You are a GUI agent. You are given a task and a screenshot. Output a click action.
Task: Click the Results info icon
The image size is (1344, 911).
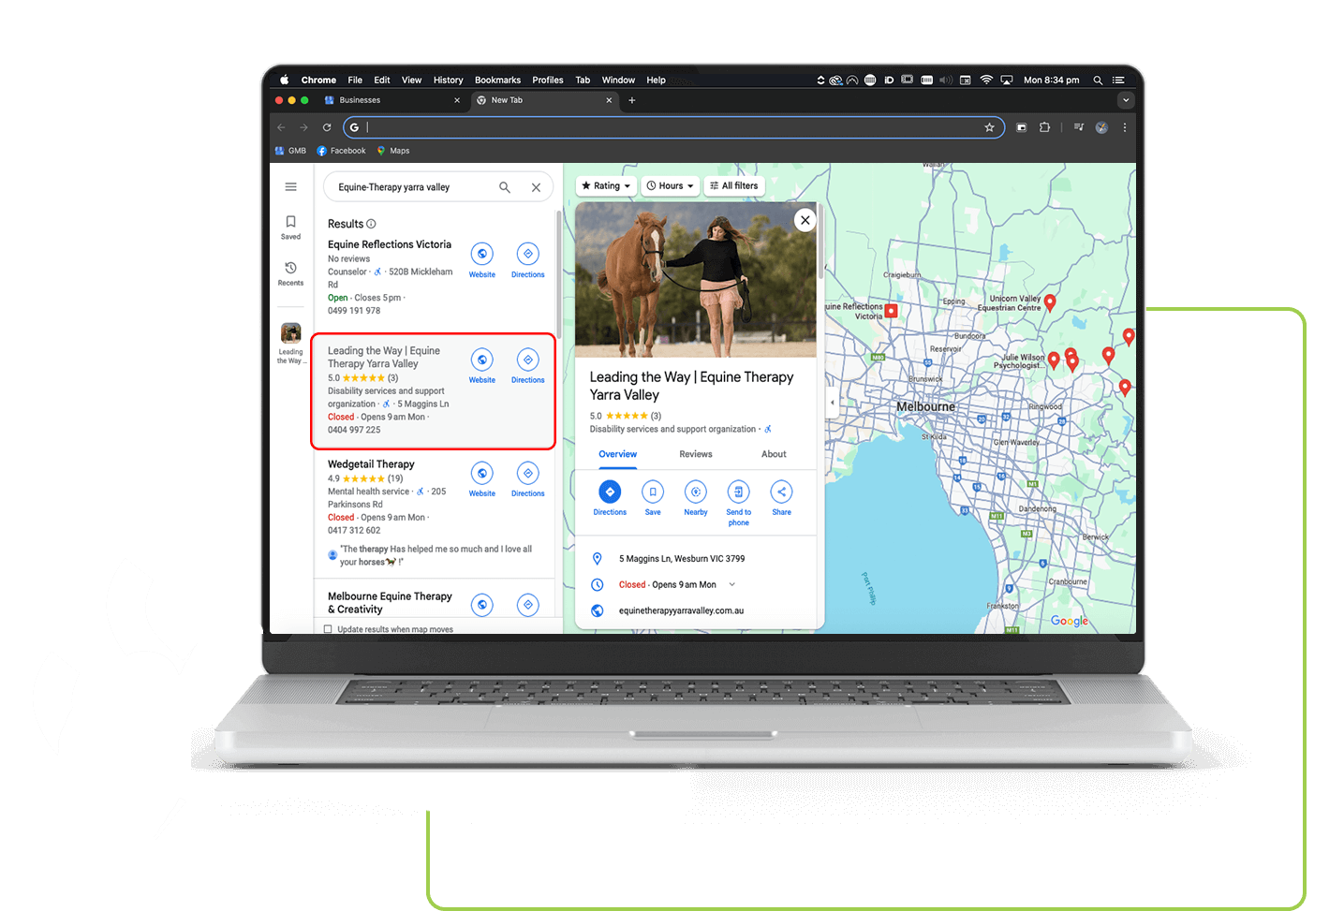tap(371, 224)
